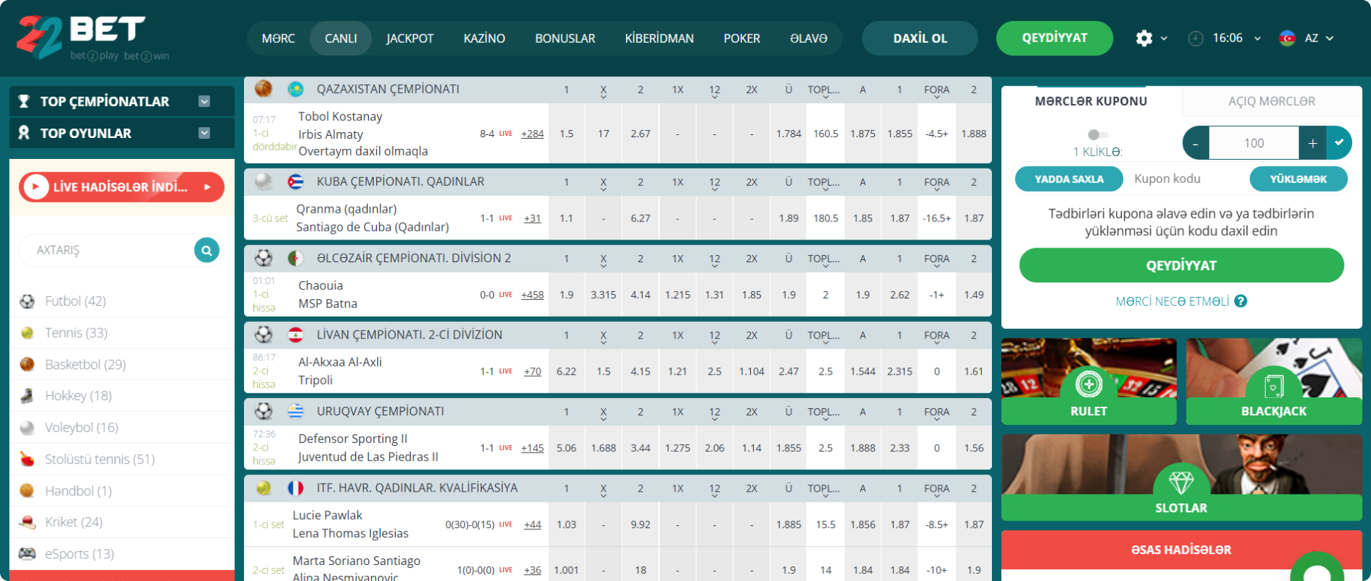Open +284 markets for Tobol Kostanay
This screenshot has height=581, width=1371.
[532, 134]
